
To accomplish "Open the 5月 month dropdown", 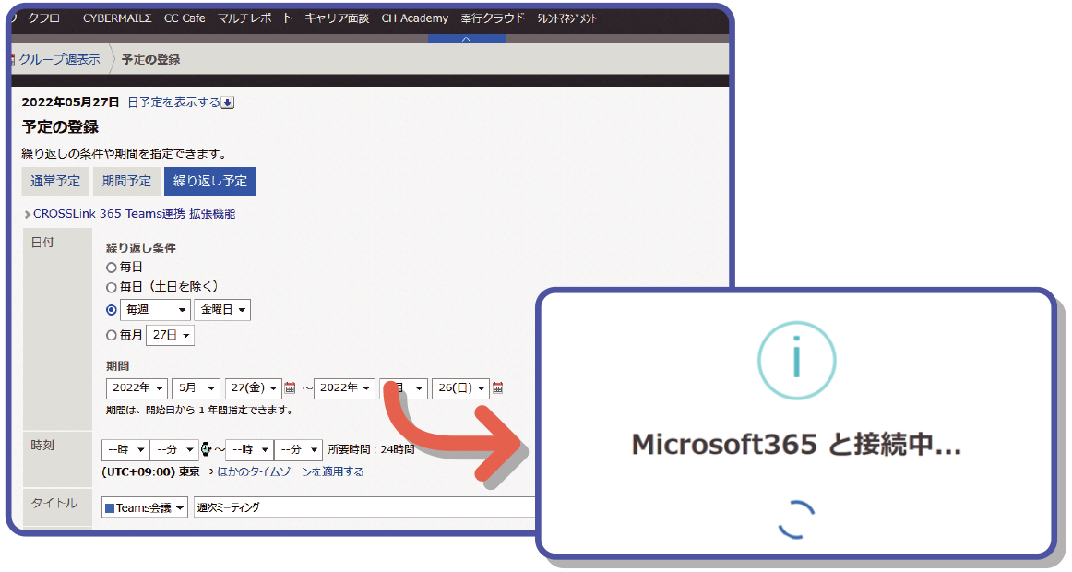I will pyautogui.click(x=196, y=387).
